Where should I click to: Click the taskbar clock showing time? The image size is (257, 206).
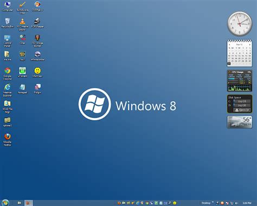pyautogui.click(x=247, y=203)
